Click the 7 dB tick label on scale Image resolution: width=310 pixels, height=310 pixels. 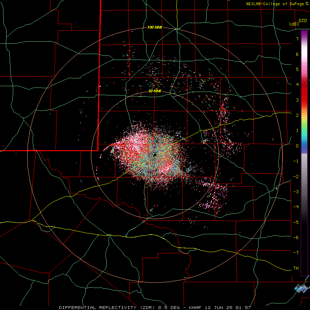[297, 39]
